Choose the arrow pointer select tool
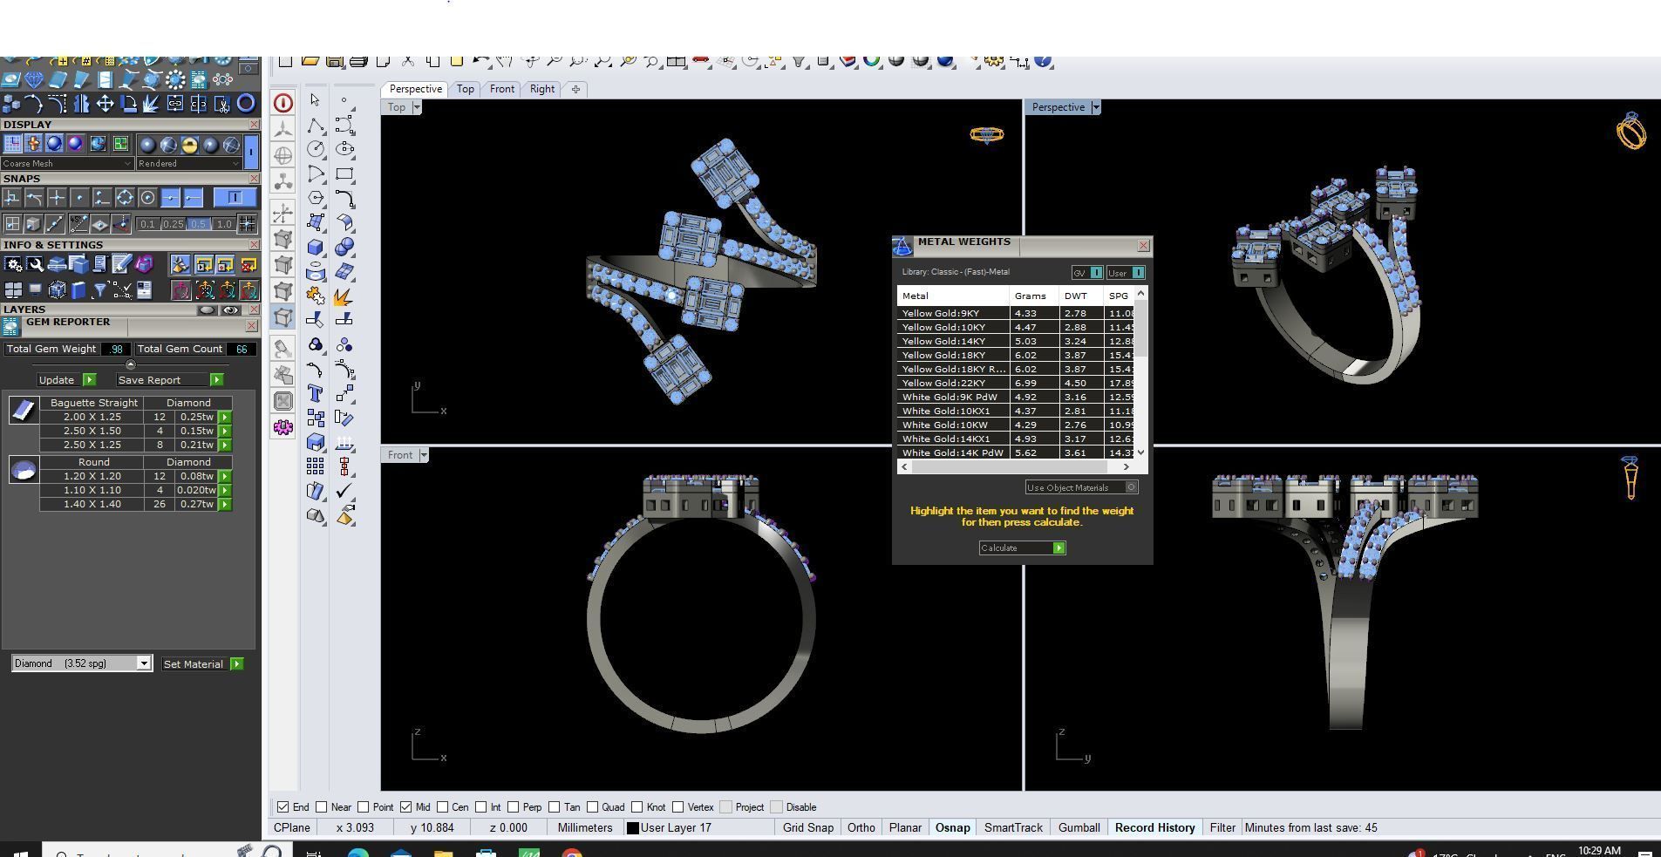The height and width of the screenshot is (857, 1661). click(x=316, y=100)
